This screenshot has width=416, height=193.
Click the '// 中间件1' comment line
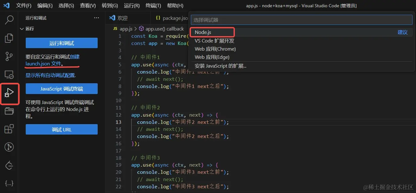click(146, 57)
